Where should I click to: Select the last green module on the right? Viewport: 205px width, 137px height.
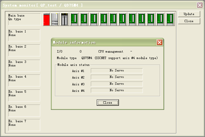tap(170, 19)
